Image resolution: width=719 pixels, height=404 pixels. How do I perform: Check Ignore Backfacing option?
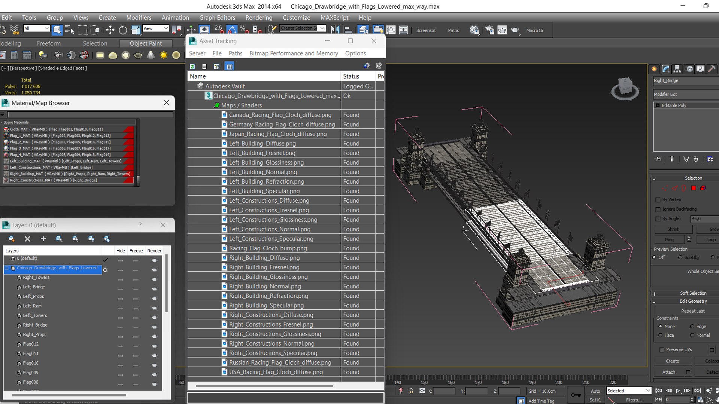(x=658, y=209)
